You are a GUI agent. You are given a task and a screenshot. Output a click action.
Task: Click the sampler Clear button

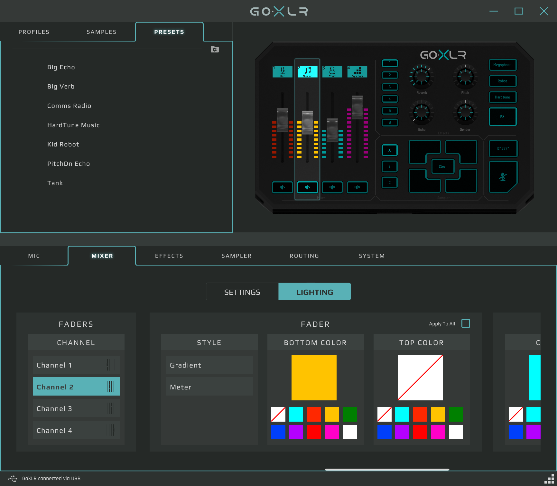[x=443, y=166]
